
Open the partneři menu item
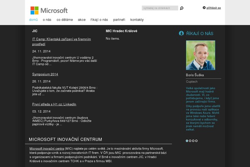(119, 20)
